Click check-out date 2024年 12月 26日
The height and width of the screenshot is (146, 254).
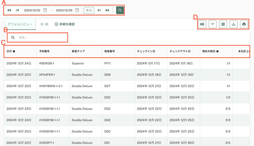pyautogui.click(x=182, y=143)
